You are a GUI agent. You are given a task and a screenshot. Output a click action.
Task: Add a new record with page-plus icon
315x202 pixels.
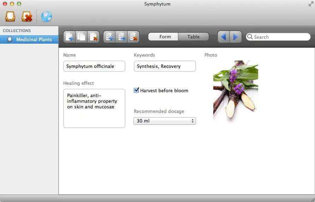(x=69, y=37)
